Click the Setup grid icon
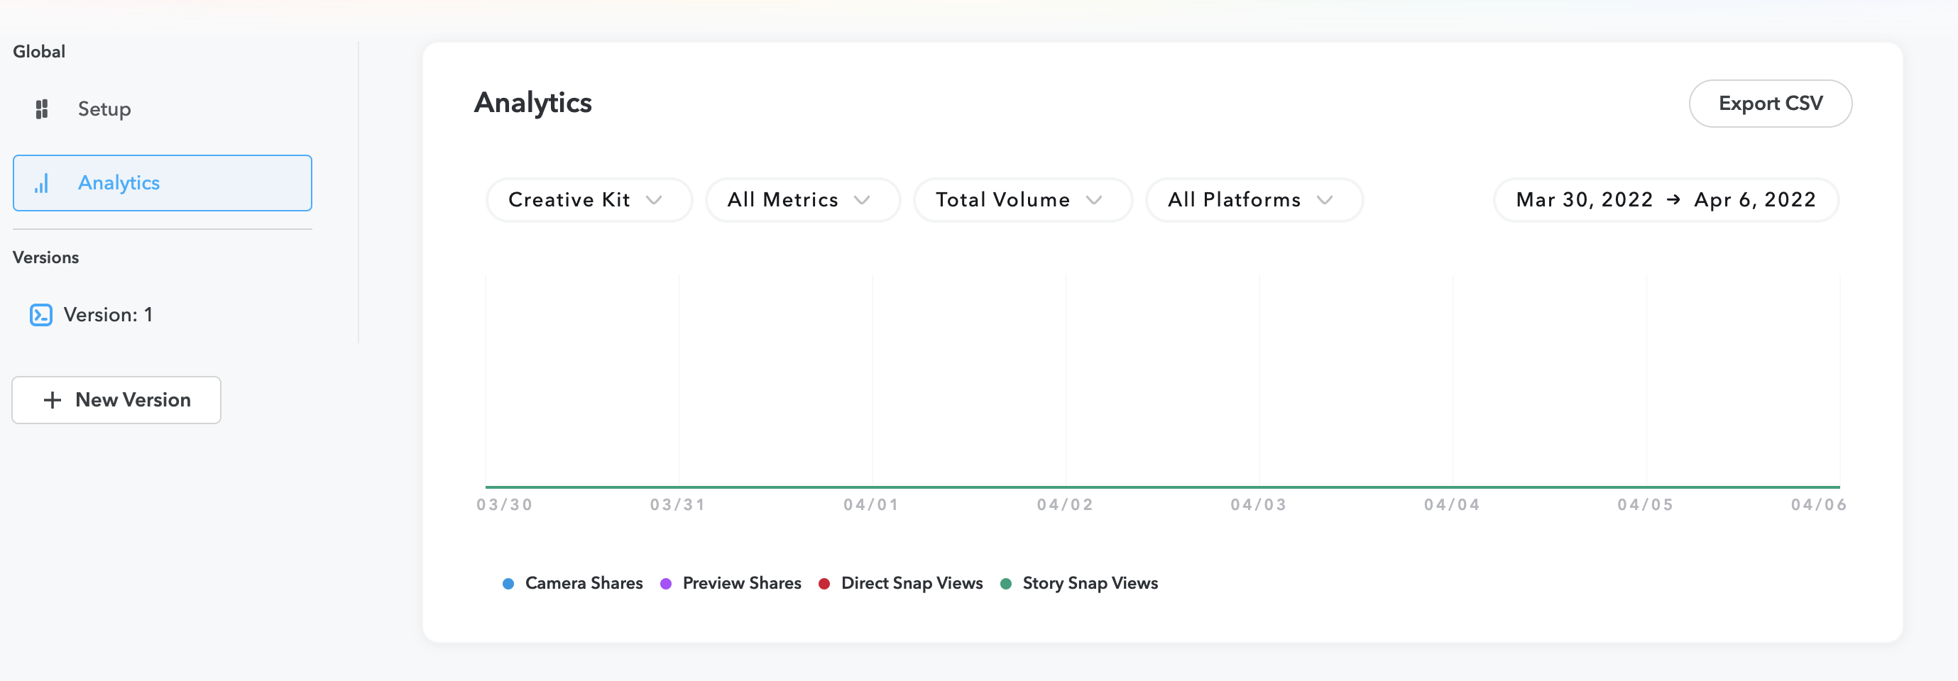 [42, 109]
